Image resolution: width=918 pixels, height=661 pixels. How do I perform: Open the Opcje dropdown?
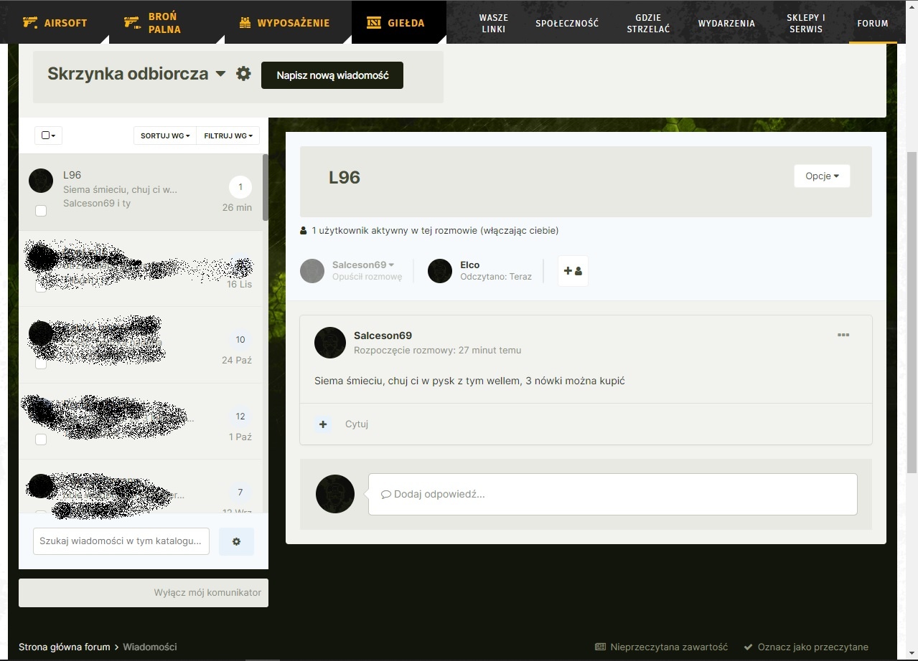tap(822, 176)
